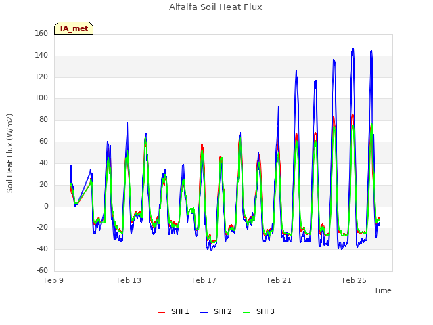Click the -40 y-axis tick label
Image resolution: width=433 pixels, height=325 pixels.
(x=43, y=249)
